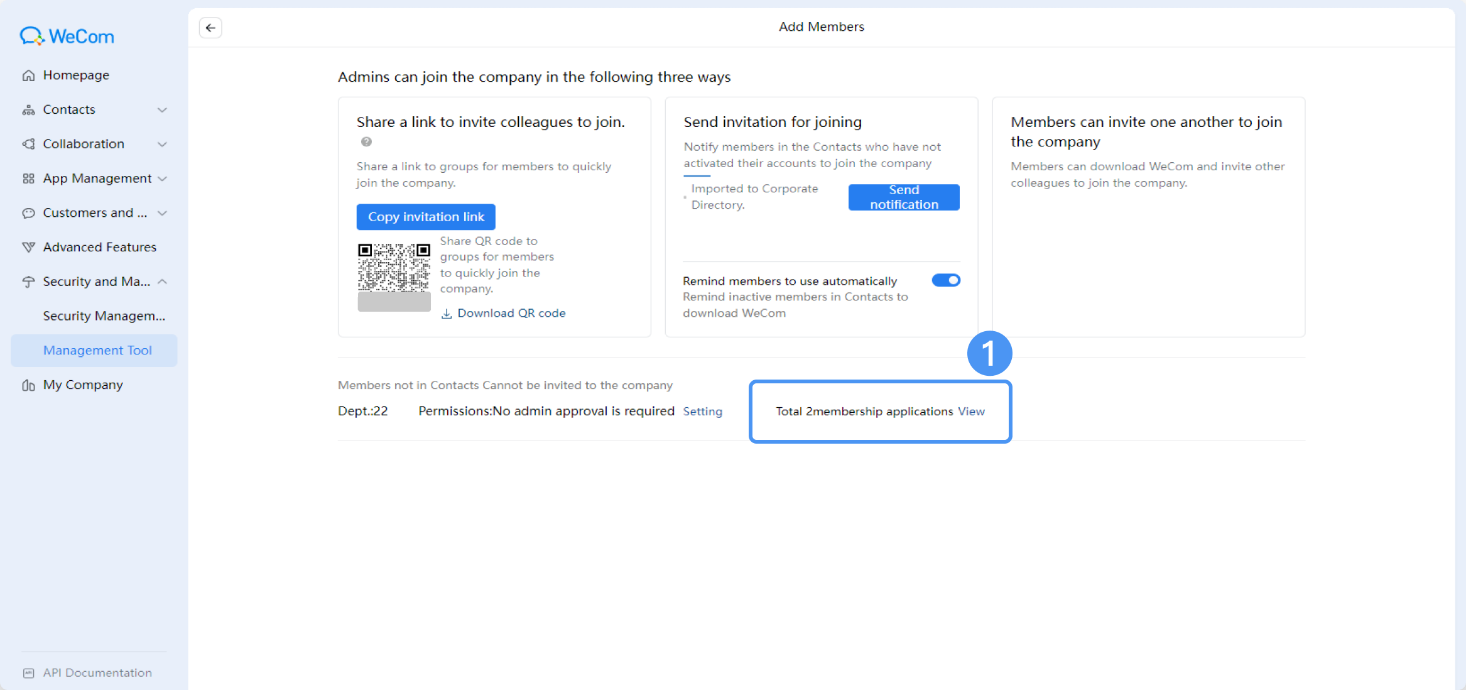
Task: Click Copy invitation link button
Action: click(x=426, y=217)
